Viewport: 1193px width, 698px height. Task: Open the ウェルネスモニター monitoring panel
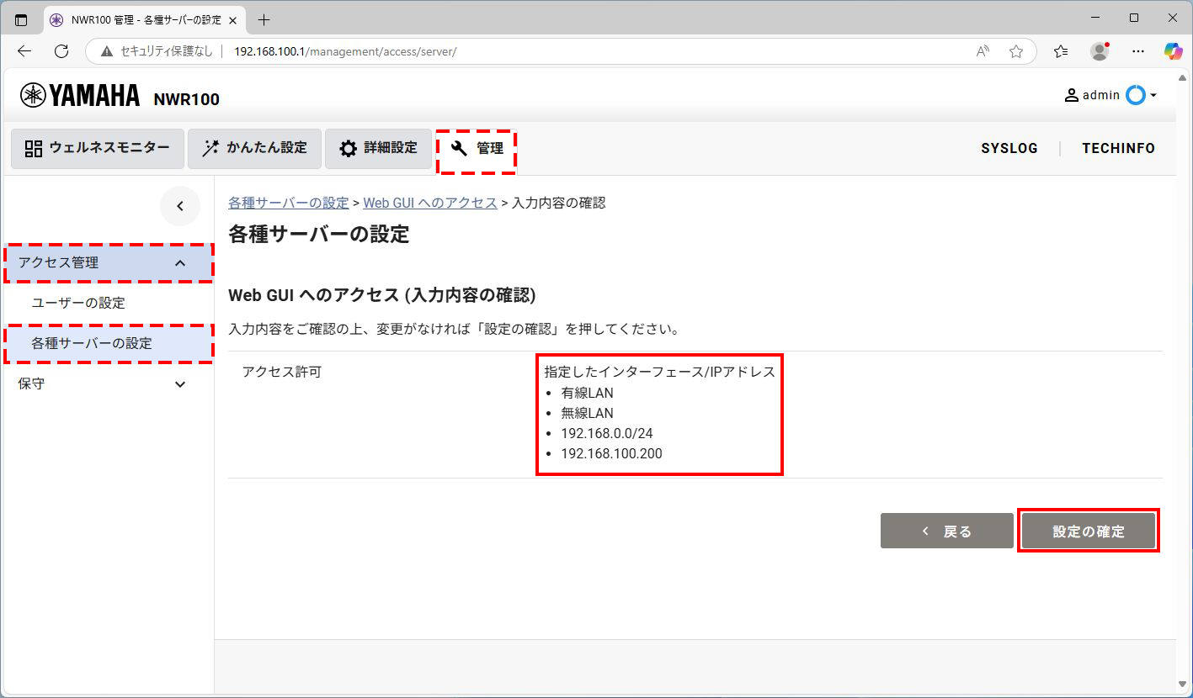click(97, 148)
